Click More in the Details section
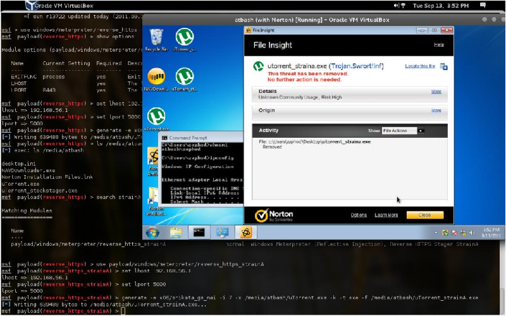 436,92
